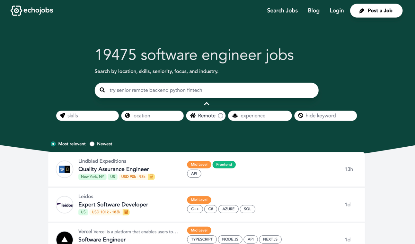This screenshot has height=244, width=415.
Task: Click the 1d time on Leidos job
Action: tap(348, 204)
